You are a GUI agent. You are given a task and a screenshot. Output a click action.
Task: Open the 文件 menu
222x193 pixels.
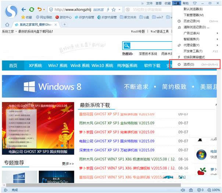coord(150,3)
